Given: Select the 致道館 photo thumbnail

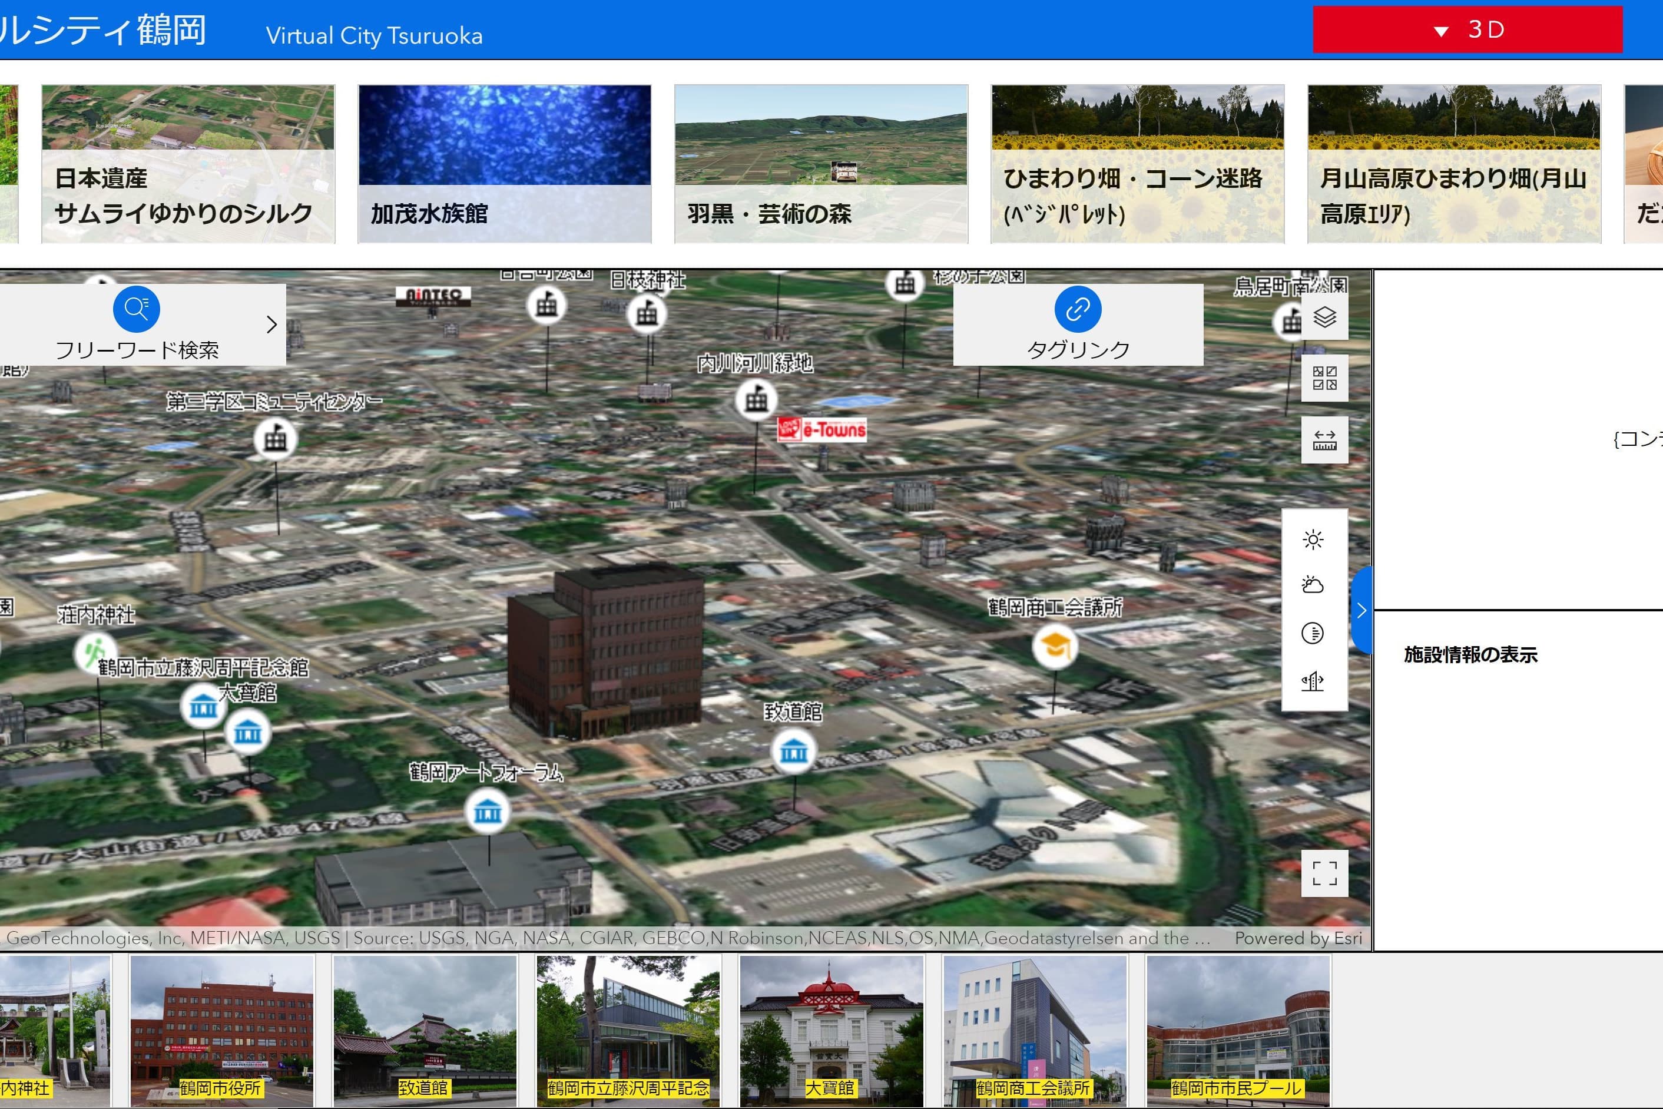Looking at the screenshot, I should pos(425,1031).
